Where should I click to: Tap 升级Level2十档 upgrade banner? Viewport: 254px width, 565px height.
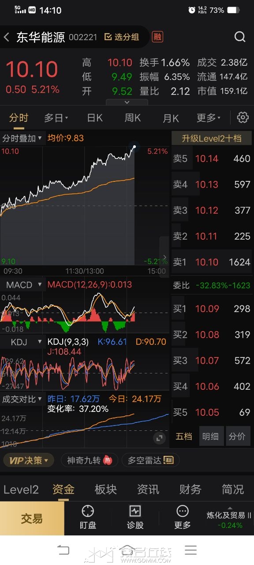pos(212,138)
